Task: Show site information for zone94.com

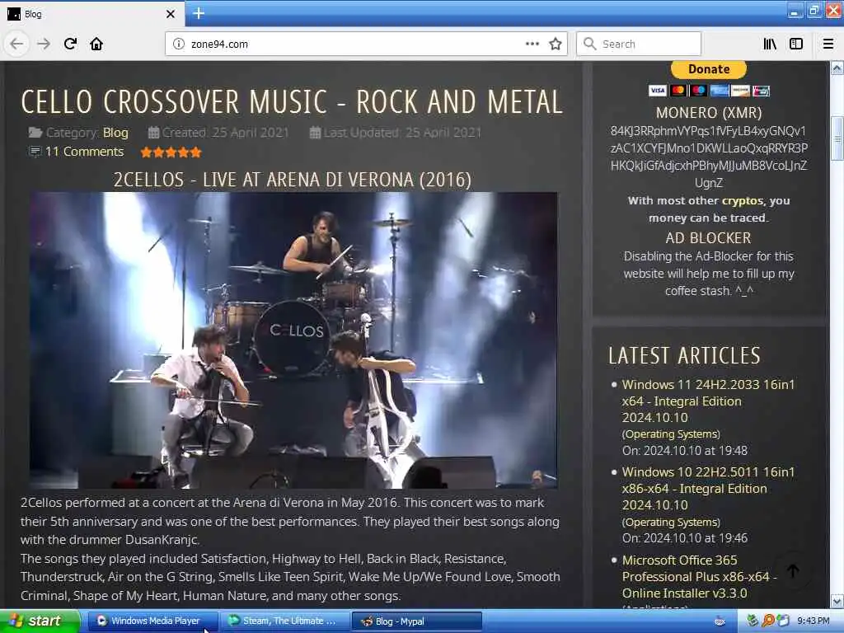Action: [179, 45]
